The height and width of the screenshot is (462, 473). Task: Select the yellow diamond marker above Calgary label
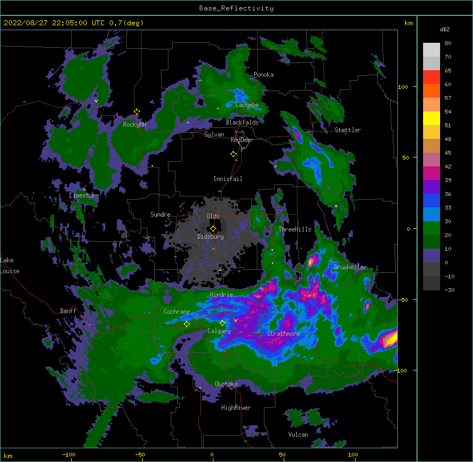(x=223, y=323)
